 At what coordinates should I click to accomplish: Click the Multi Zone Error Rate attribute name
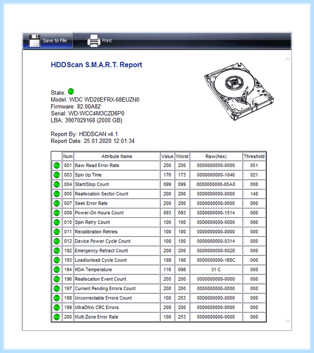[x=96, y=317]
